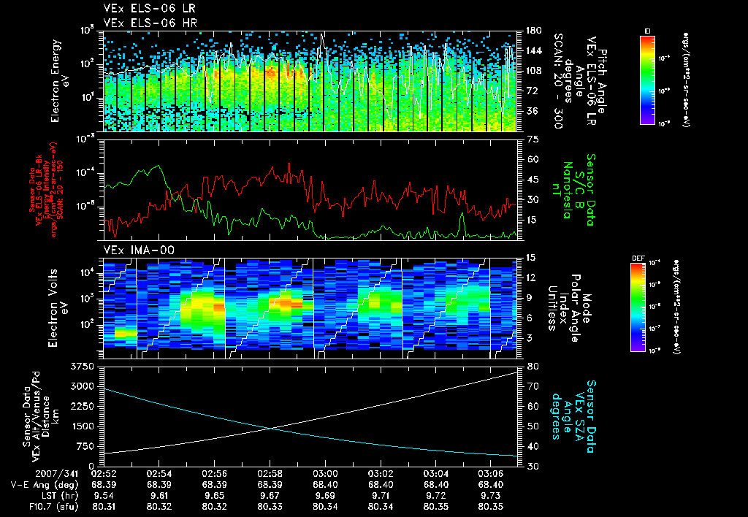
Task: Select the 'VEx ELS-06 HR' title text
Action: click(150, 23)
